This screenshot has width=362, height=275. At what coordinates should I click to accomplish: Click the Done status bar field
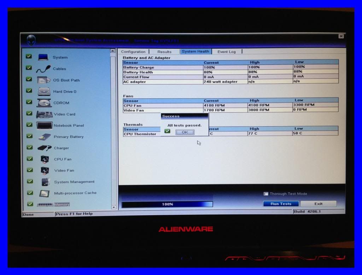(38, 215)
